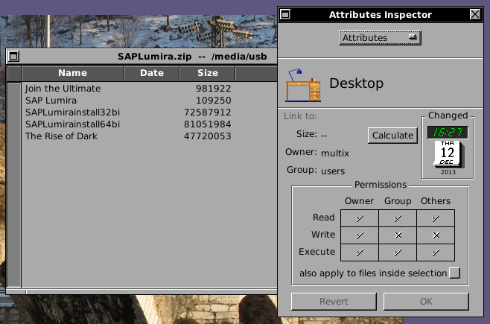Select the 'SAP Lumira' file row
490x324 pixels.
[150, 101]
